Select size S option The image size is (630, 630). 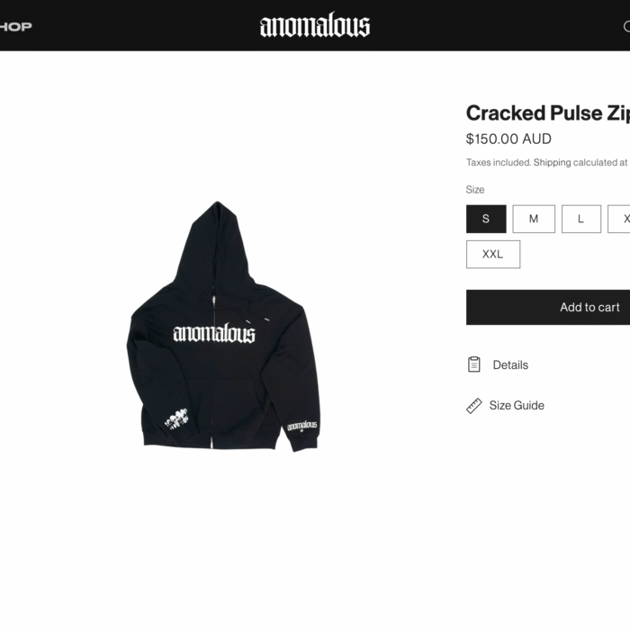(x=486, y=219)
